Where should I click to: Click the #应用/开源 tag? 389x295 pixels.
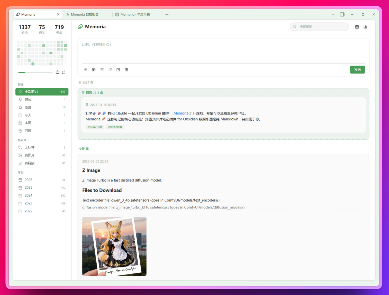pyautogui.click(x=95, y=127)
